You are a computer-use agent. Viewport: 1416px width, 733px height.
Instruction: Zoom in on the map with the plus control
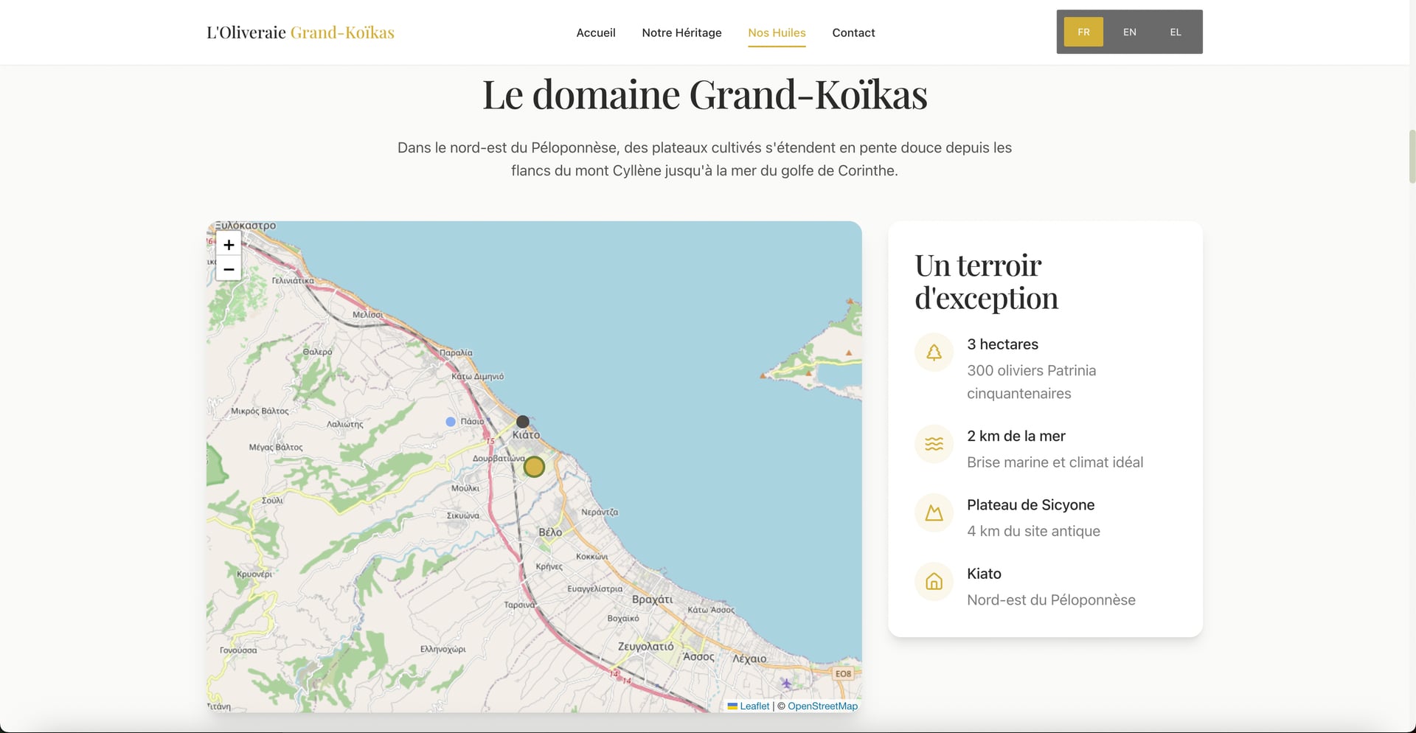click(229, 245)
